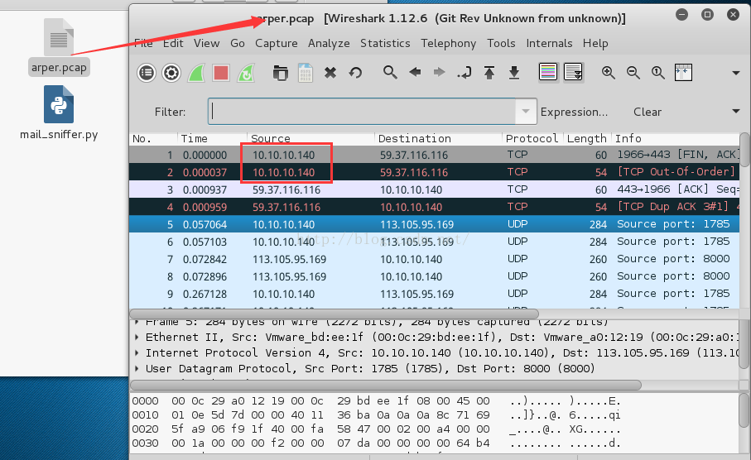This screenshot has width=751, height=460.
Task: Reset zoom to normal size
Action: coord(658,73)
